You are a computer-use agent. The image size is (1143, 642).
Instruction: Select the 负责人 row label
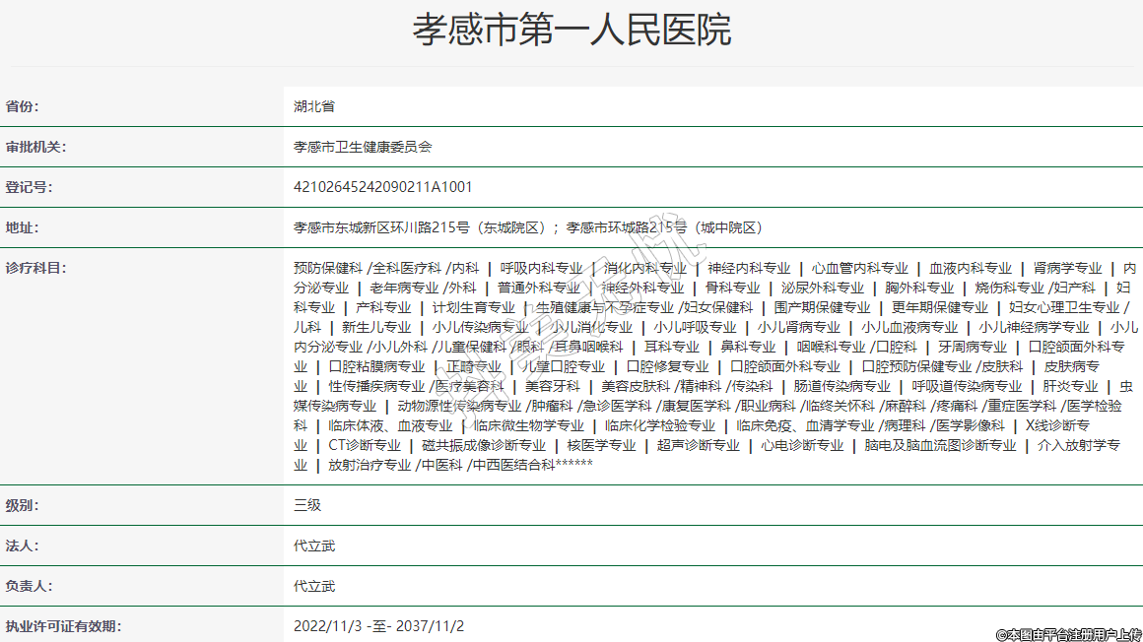click(29, 586)
